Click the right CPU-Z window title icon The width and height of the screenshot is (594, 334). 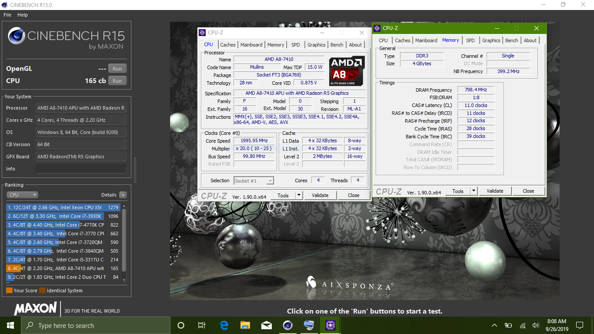[377, 28]
